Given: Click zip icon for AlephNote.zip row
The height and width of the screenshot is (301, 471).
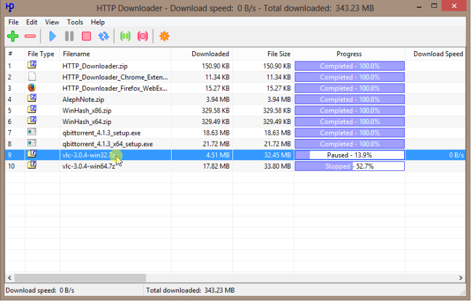Looking at the screenshot, I should [x=32, y=98].
